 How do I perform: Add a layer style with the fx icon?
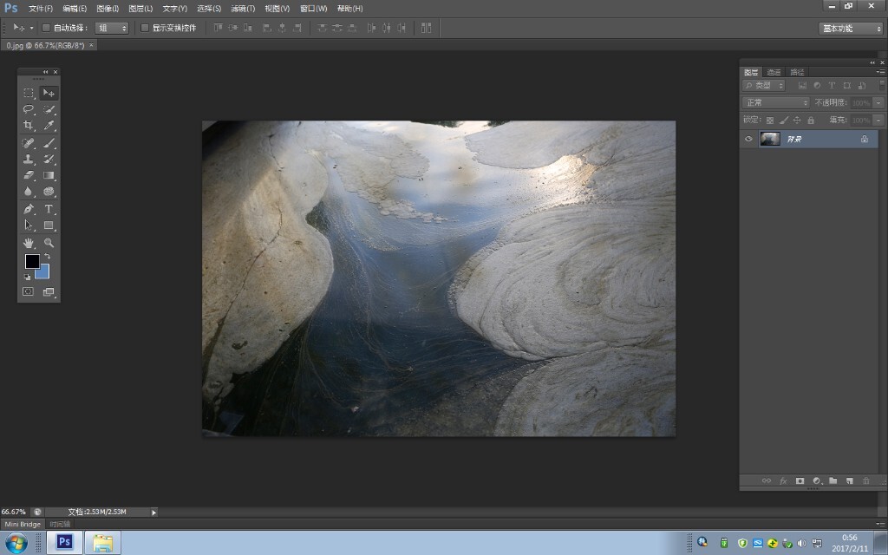783,480
